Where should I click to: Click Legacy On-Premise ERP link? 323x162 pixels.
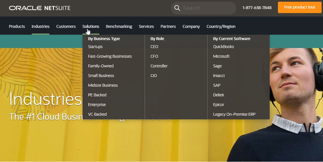point(234,114)
